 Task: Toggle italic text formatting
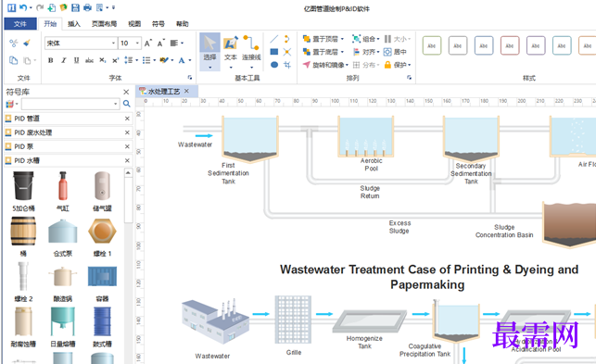coord(63,60)
